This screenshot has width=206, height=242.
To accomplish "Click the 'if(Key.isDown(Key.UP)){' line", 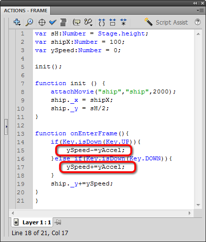I will click(x=96, y=142).
